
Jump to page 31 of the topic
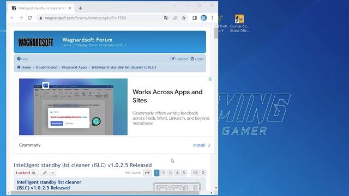pos(195,173)
